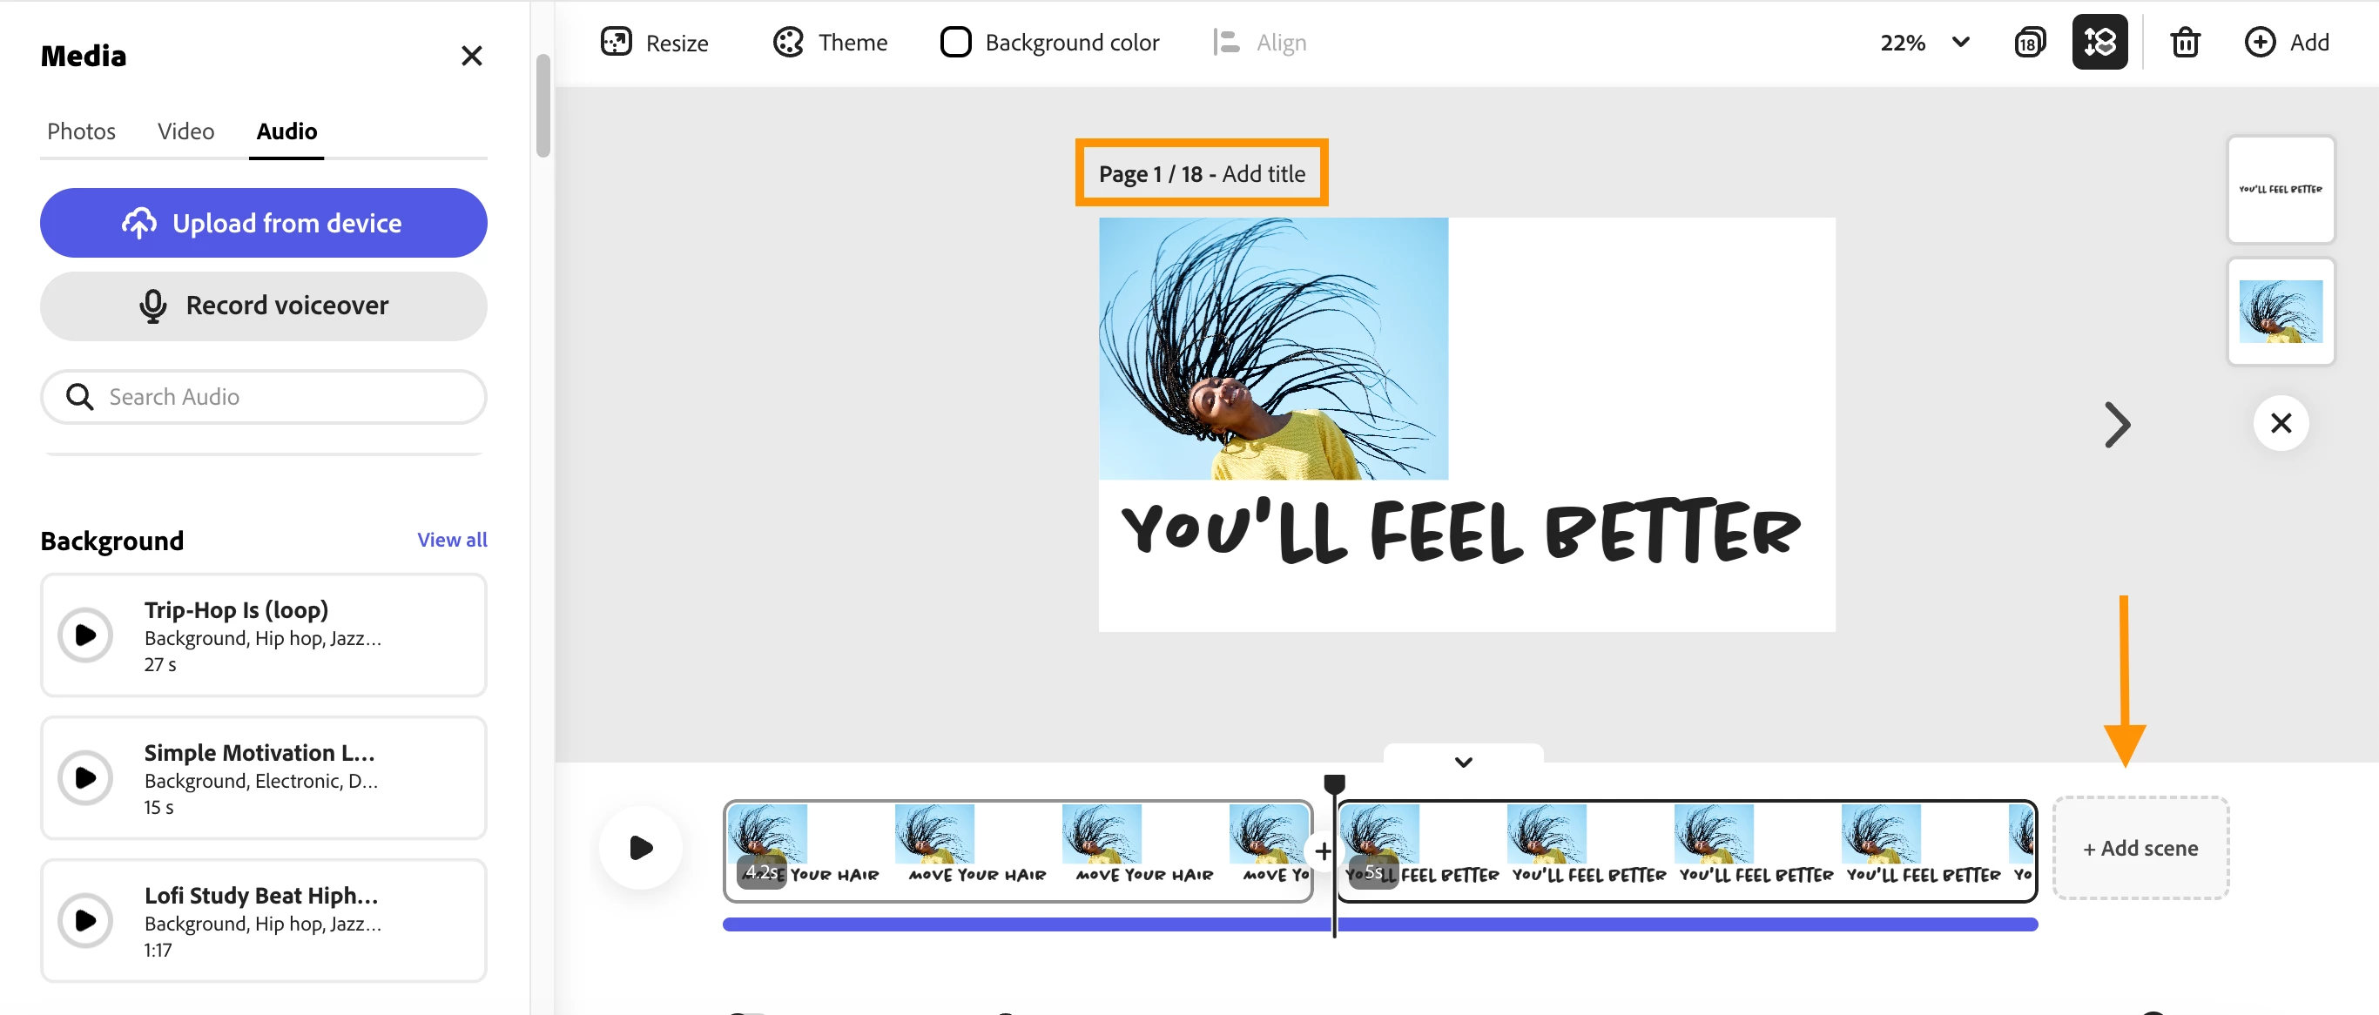
Task: Preview the Lofi Study Beat track
Action: [85, 921]
